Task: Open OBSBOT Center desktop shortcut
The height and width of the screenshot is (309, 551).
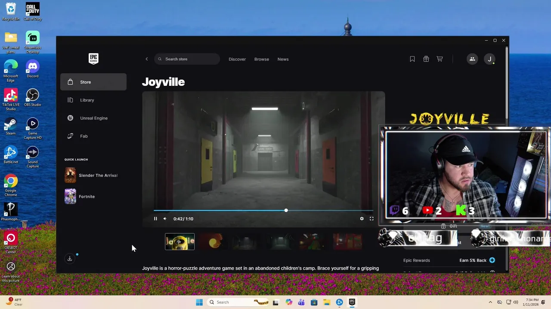Action: 11,243
